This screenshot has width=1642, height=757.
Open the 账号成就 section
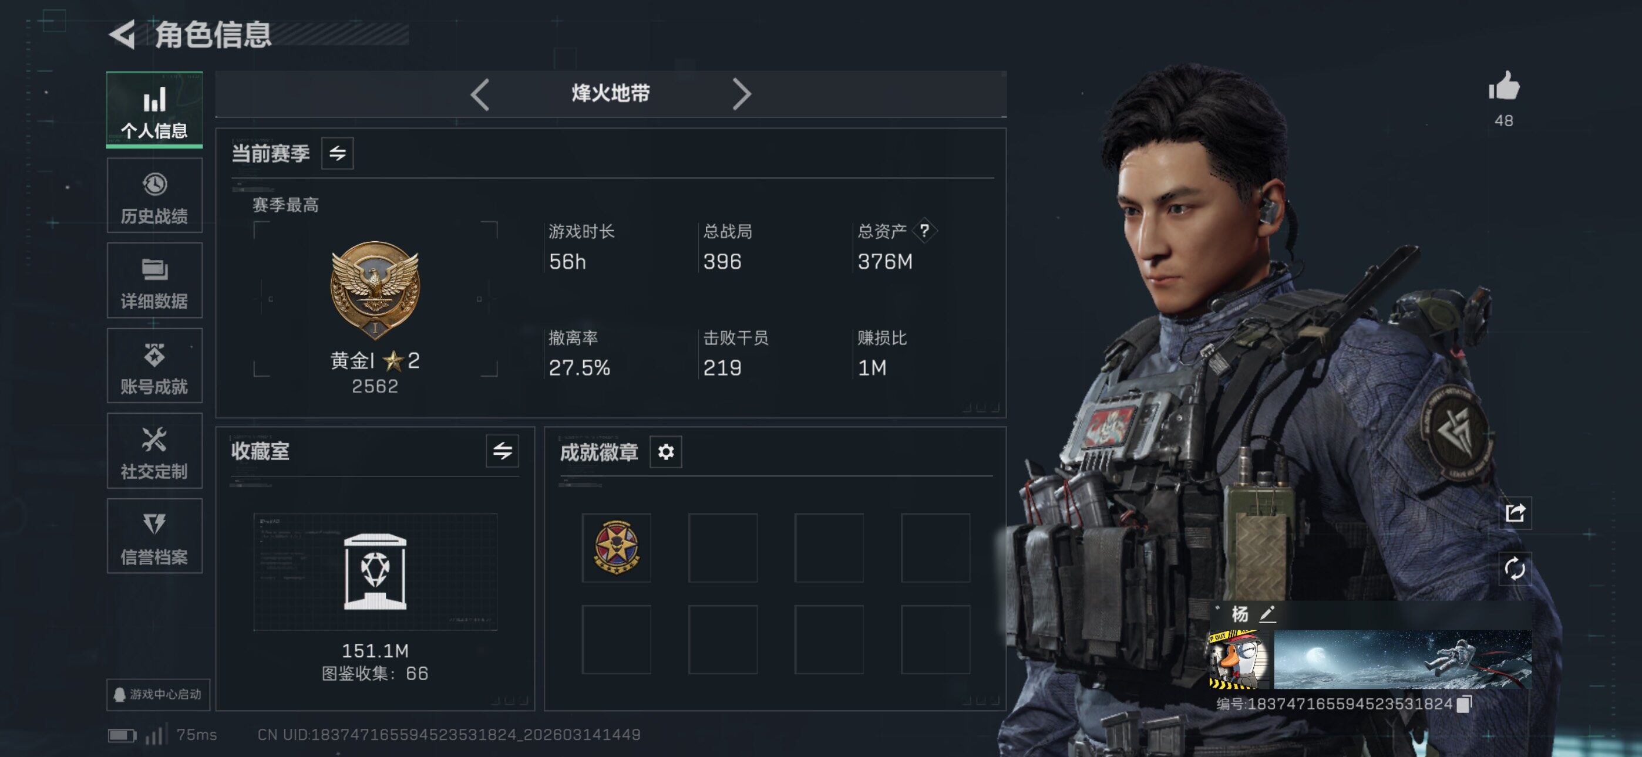(x=154, y=366)
